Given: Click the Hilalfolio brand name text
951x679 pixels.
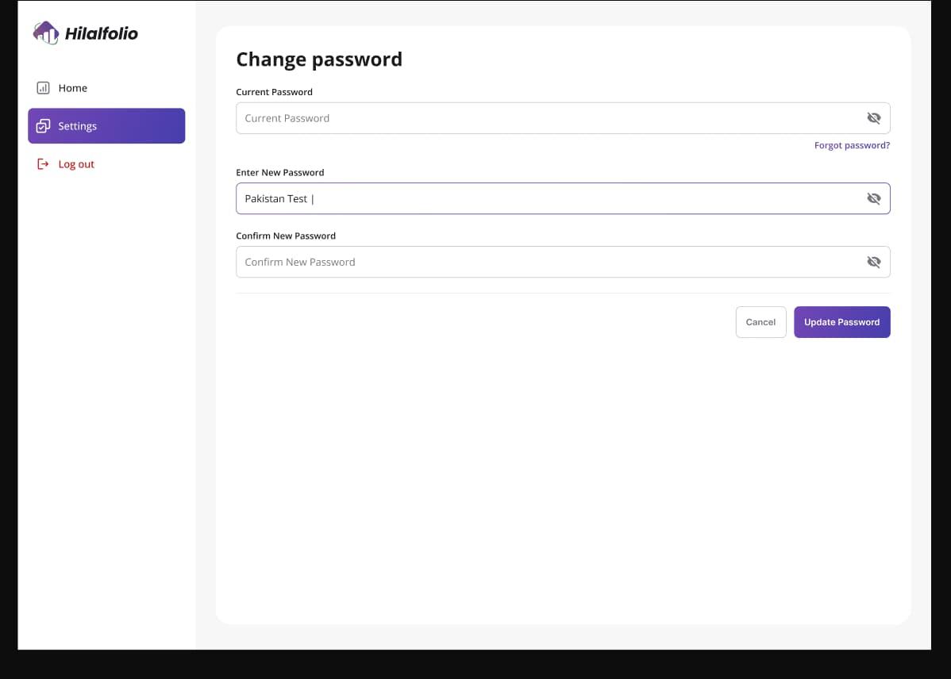Looking at the screenshot, I should 102,33.
